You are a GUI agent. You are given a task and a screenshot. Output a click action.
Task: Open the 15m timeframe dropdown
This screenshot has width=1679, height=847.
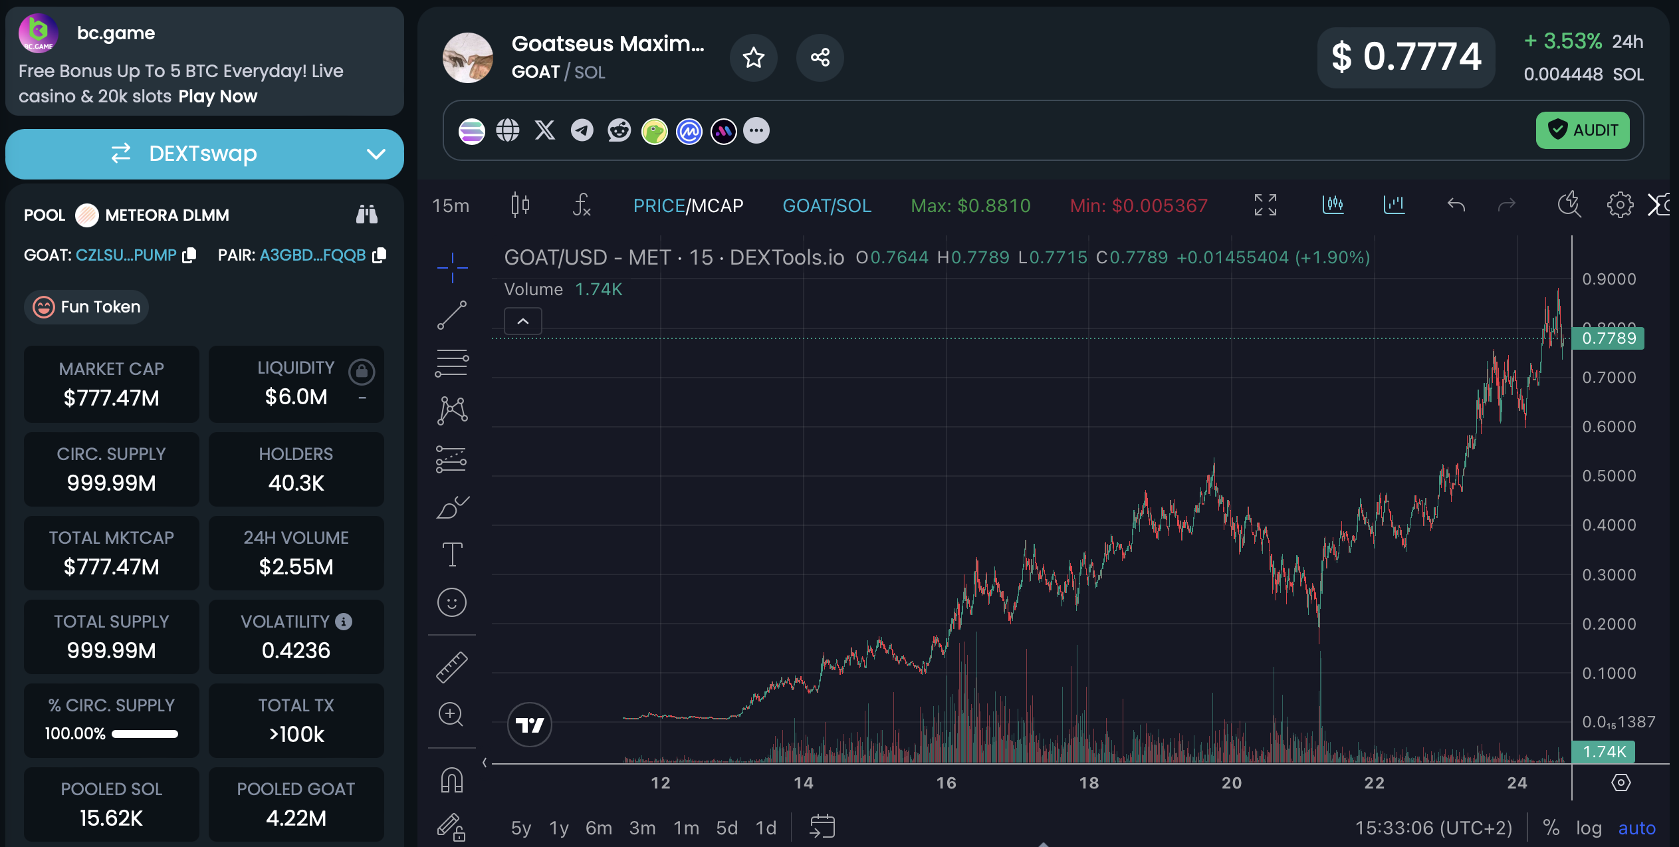[451, 205]
